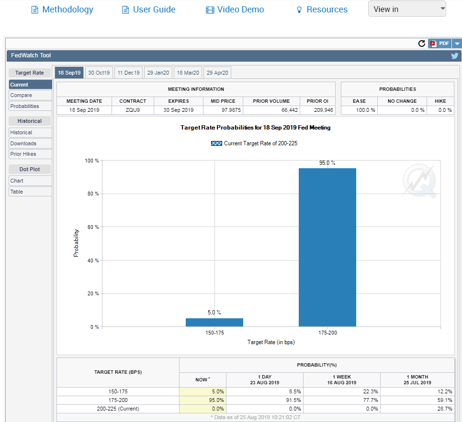462x422 pixels.
Task: Click the Video Demo film icon
Action: tap(210, 10)
